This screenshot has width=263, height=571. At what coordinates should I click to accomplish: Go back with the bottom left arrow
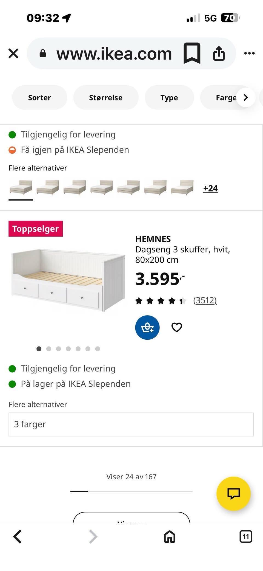coord(17,536)
